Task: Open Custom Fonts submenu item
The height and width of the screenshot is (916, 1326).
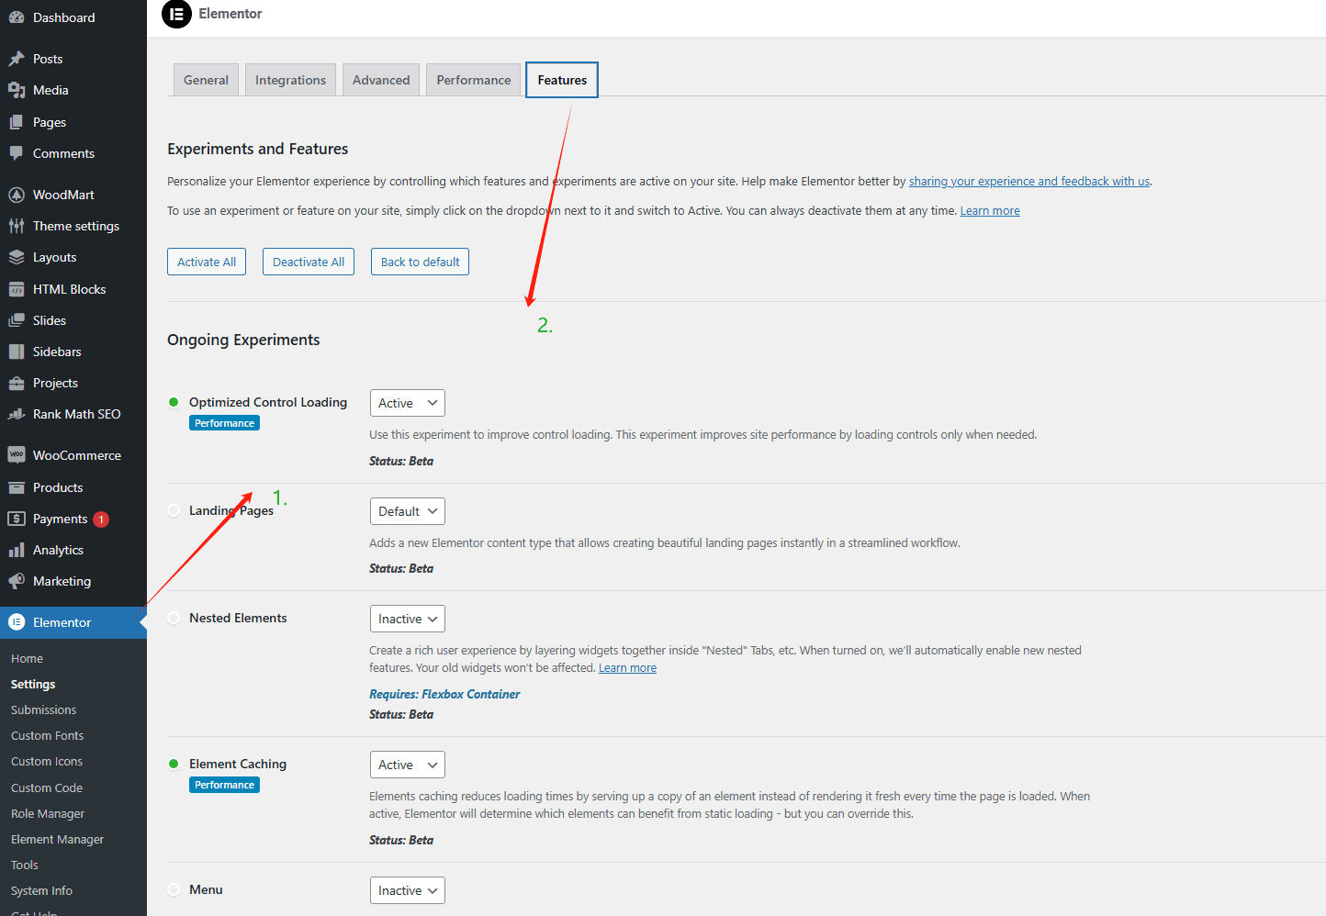Action: pyautogui.click(x=48, y=735)
